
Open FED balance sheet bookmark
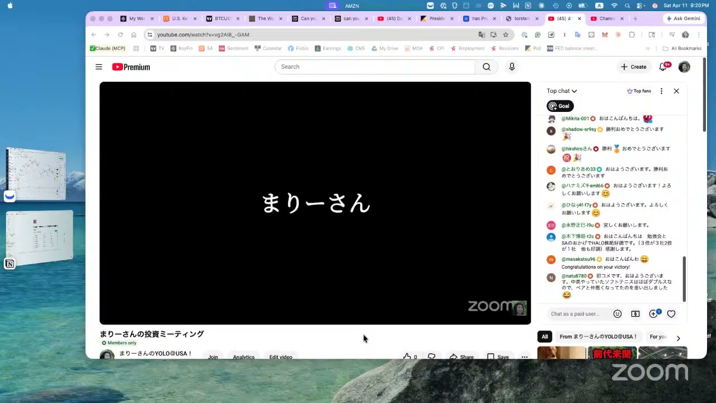point(572,49)
